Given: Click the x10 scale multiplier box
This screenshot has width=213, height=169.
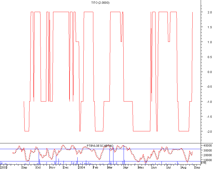Looking at the screenshot, I should tap(204, 163).
